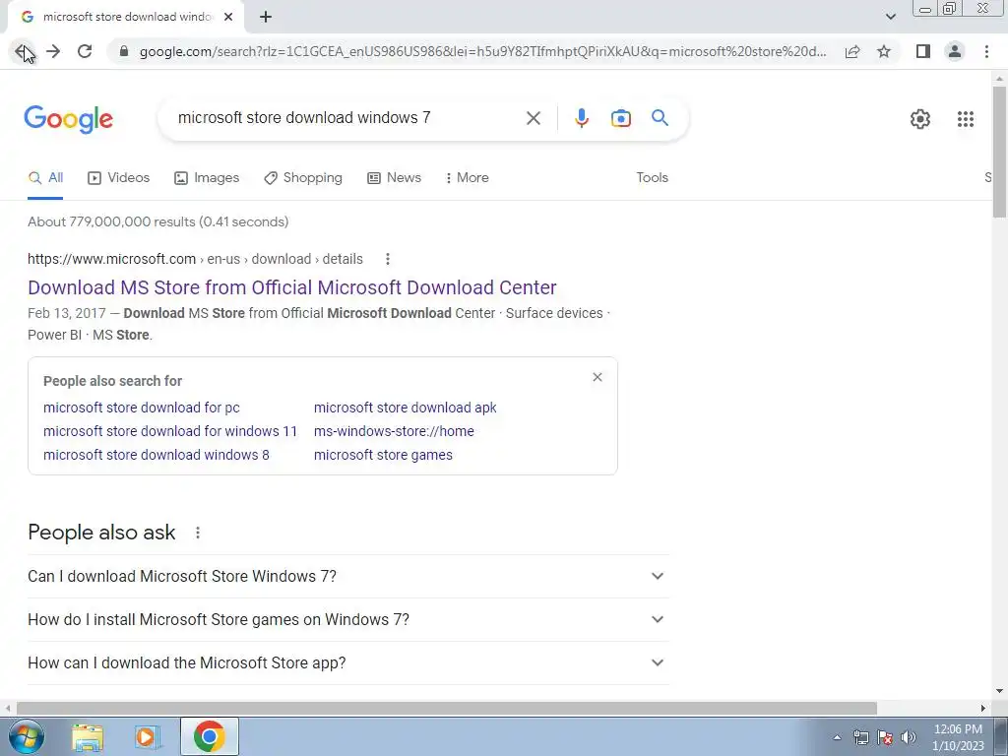Click the vertical scrollbar down arrow
1008x756 pixels.
pos(999,691)
